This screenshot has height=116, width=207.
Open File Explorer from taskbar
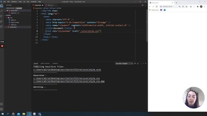pyautogui.click(x=24, y=114)
